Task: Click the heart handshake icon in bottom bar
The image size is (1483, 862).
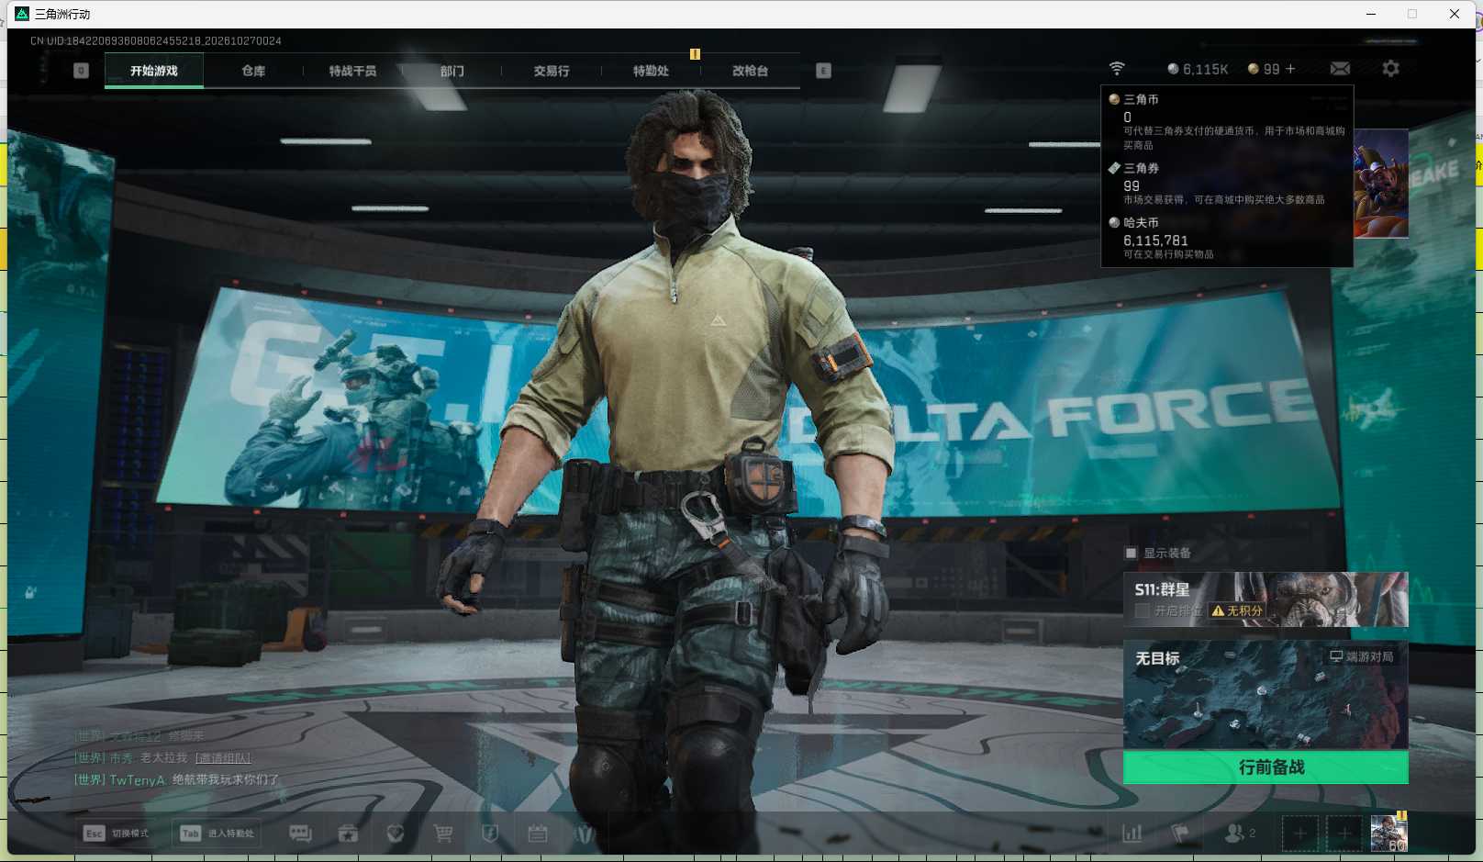Action: pos(396,834)
